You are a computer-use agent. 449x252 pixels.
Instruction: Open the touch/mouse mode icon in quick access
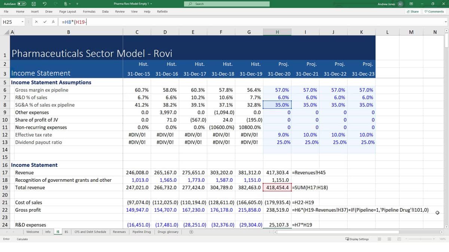[x=67, y=4]
